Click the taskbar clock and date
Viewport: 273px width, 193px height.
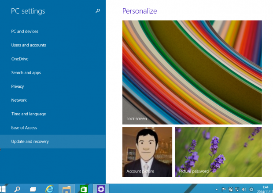[x=265, y=189]
